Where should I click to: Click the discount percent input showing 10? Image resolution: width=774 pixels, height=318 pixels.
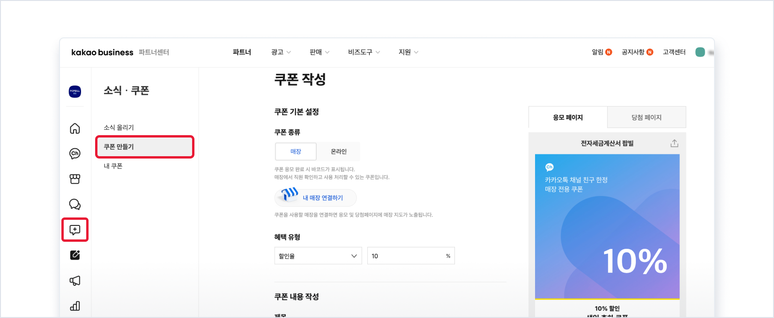click(411, 256)
